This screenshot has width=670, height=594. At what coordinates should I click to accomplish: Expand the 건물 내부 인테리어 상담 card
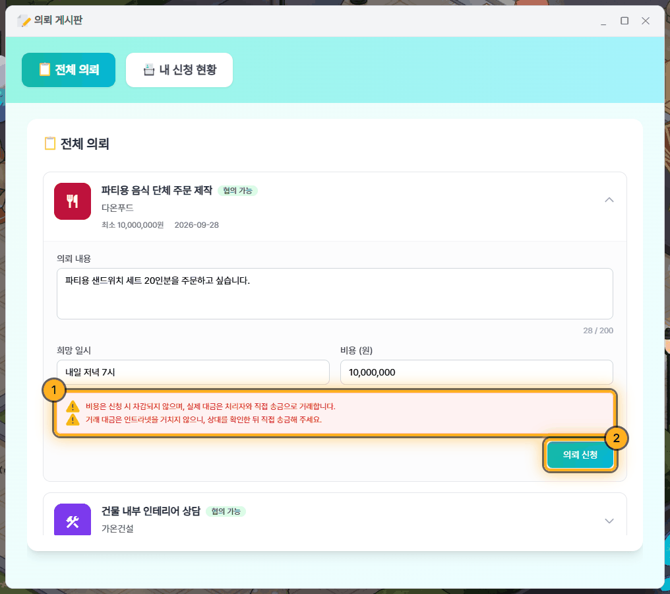(609, 521)
